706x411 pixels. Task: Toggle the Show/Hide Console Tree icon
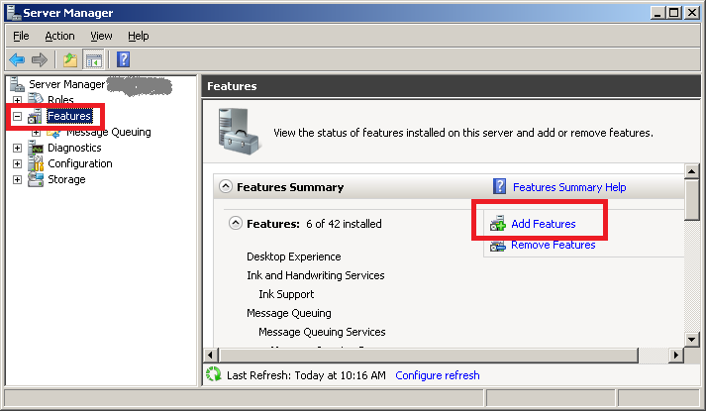click(x=94, y=59)
